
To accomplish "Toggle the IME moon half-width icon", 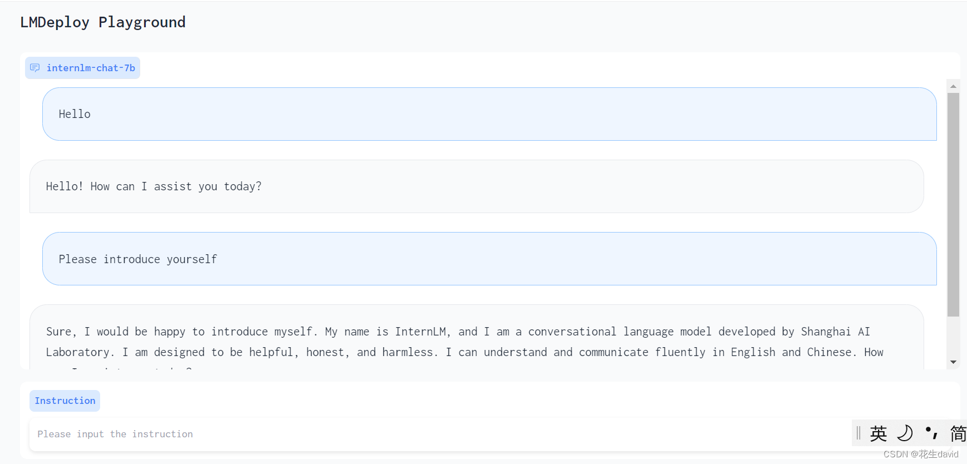I will tap(905, 433).
